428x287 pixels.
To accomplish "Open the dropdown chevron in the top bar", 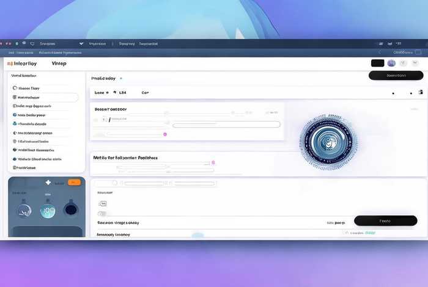I will tap(81, 44).
